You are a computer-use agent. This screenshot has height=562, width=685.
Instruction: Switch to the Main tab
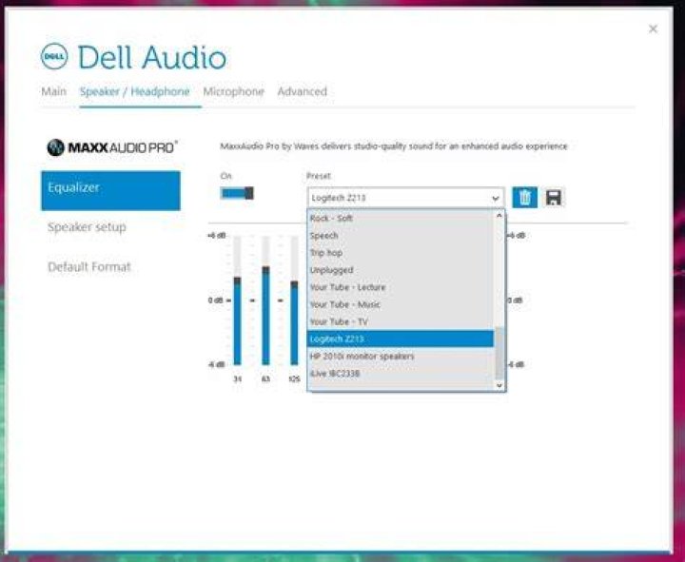53,91
